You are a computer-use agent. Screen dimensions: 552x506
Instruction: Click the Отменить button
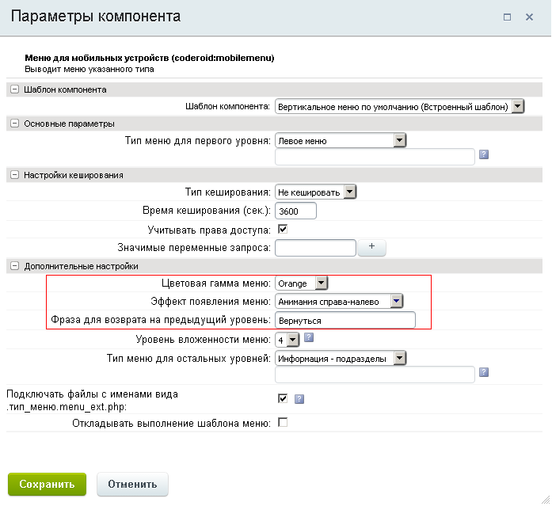132,484
